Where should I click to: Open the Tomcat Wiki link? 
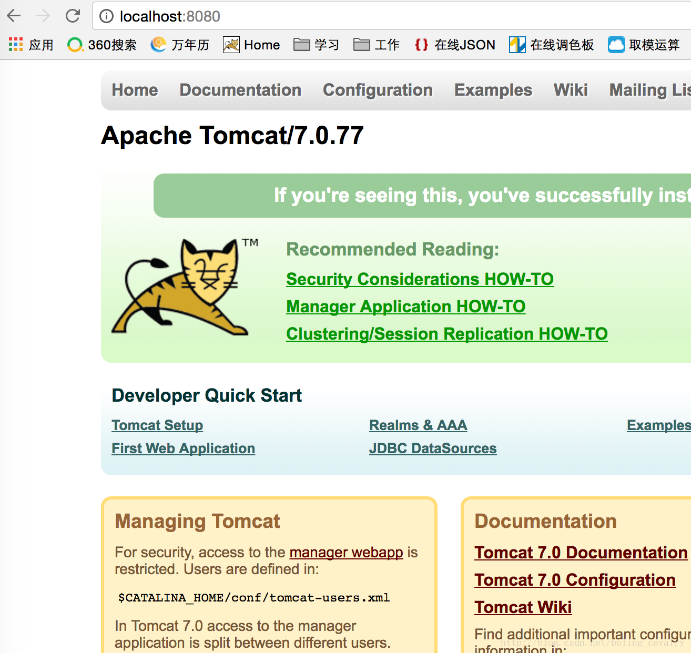pyautogui.click(x=523, y=607)
